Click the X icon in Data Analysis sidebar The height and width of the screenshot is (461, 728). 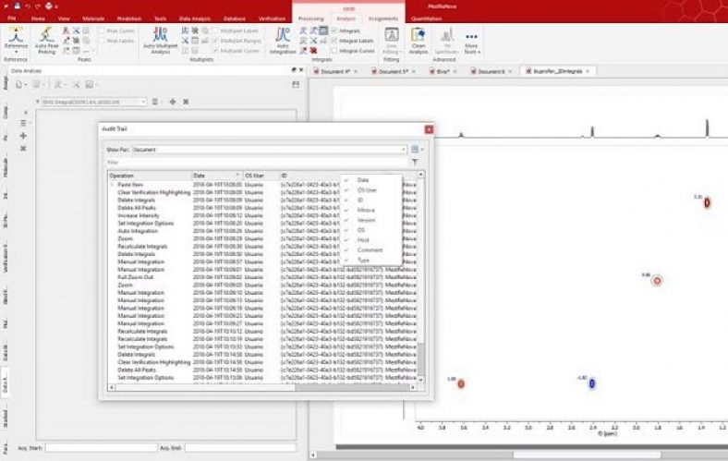[23, 149]
